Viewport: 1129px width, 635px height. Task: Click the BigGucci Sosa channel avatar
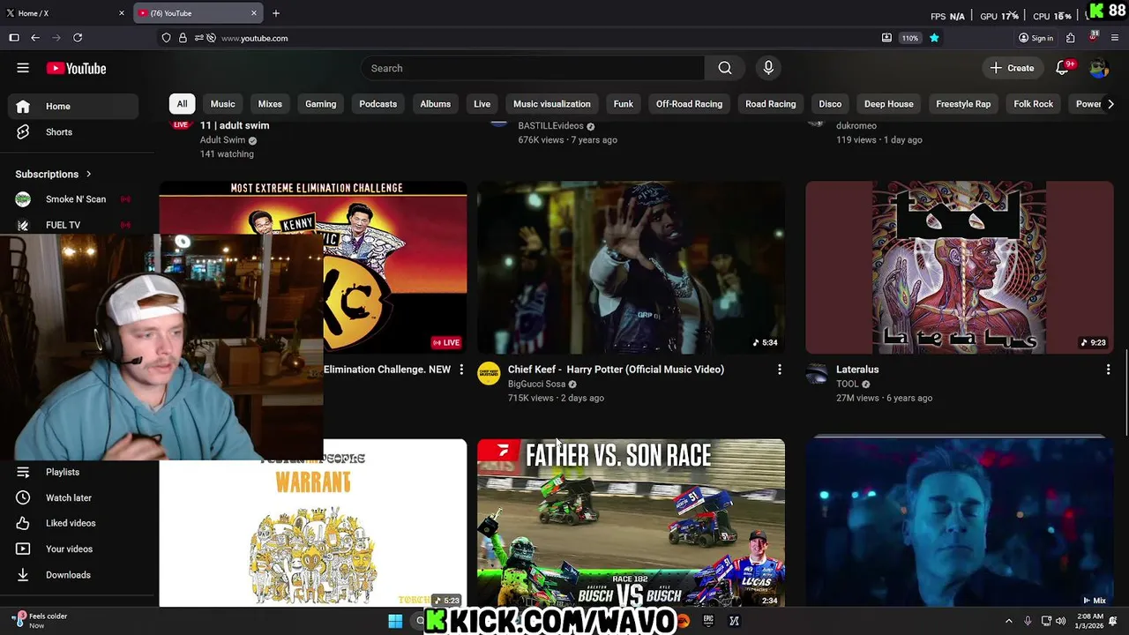[489, 374]
